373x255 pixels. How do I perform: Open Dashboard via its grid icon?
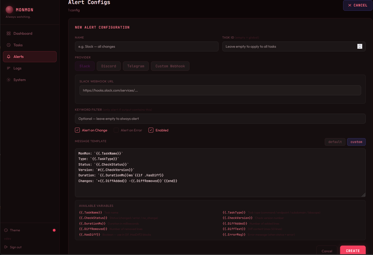tap(9, 33)
